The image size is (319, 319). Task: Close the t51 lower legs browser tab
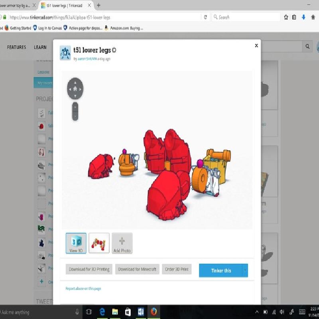click(x=89, y=6)
